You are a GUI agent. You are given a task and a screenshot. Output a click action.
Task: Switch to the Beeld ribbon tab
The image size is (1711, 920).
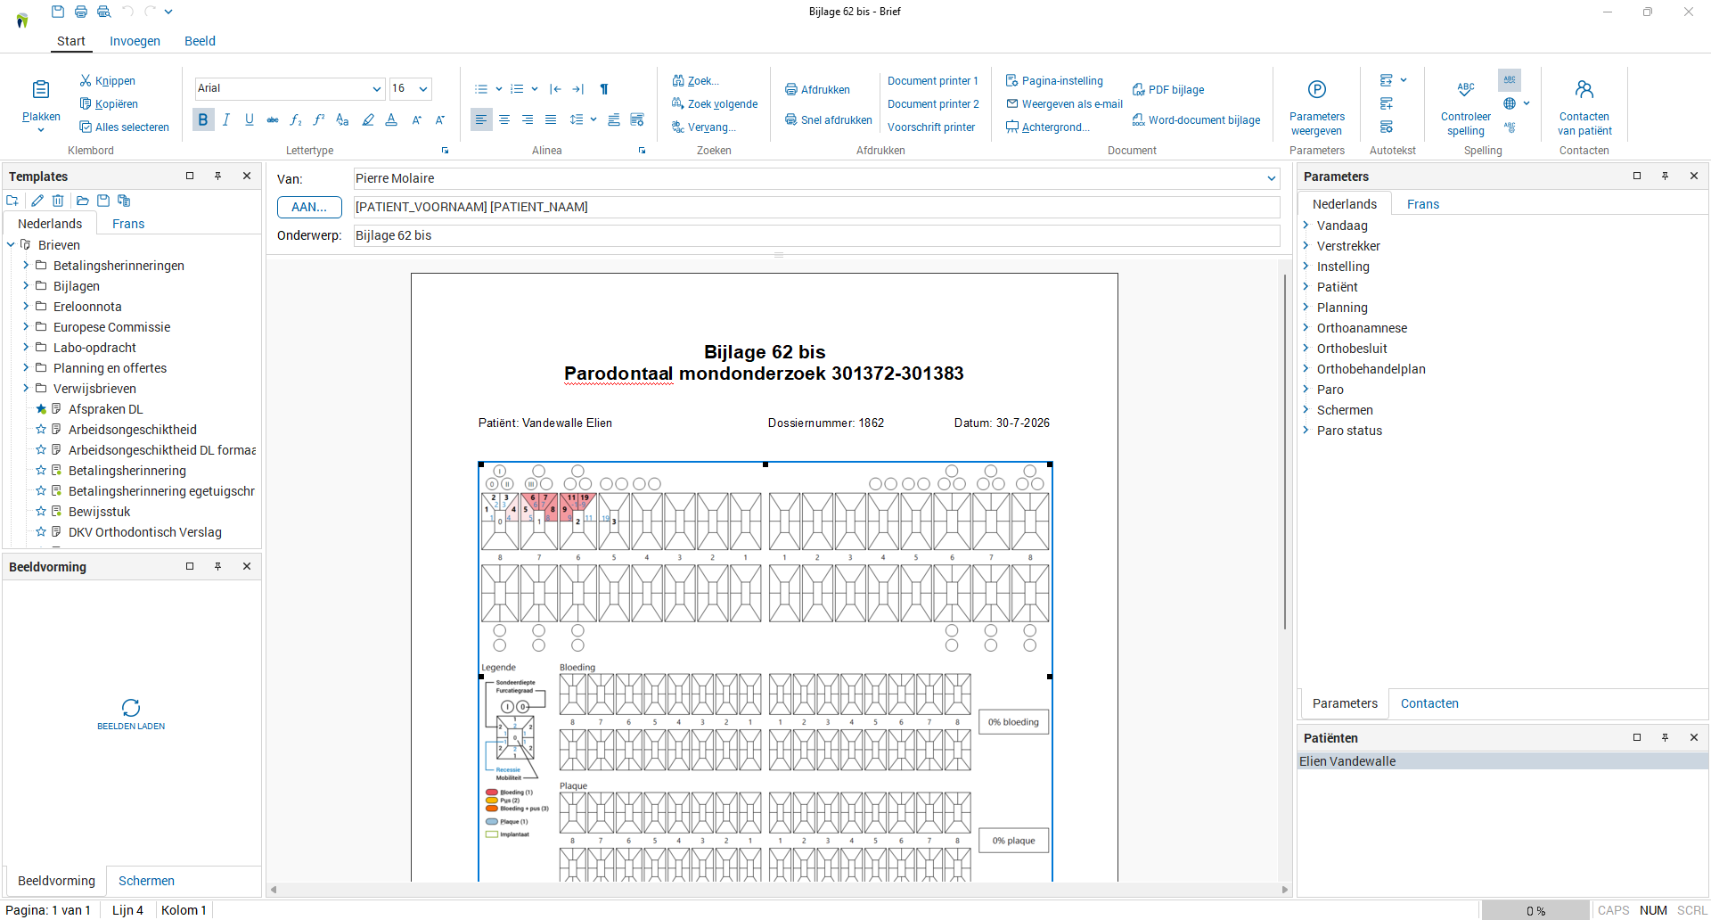click(x=200, y=41)
